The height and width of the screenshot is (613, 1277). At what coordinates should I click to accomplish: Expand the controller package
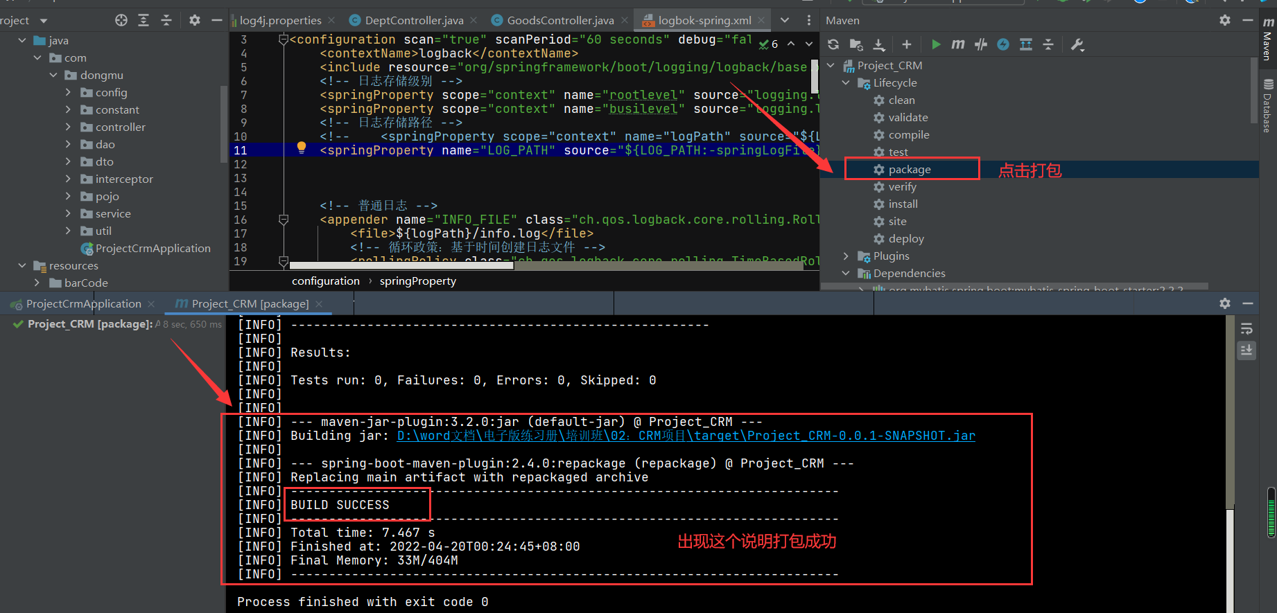68,127
